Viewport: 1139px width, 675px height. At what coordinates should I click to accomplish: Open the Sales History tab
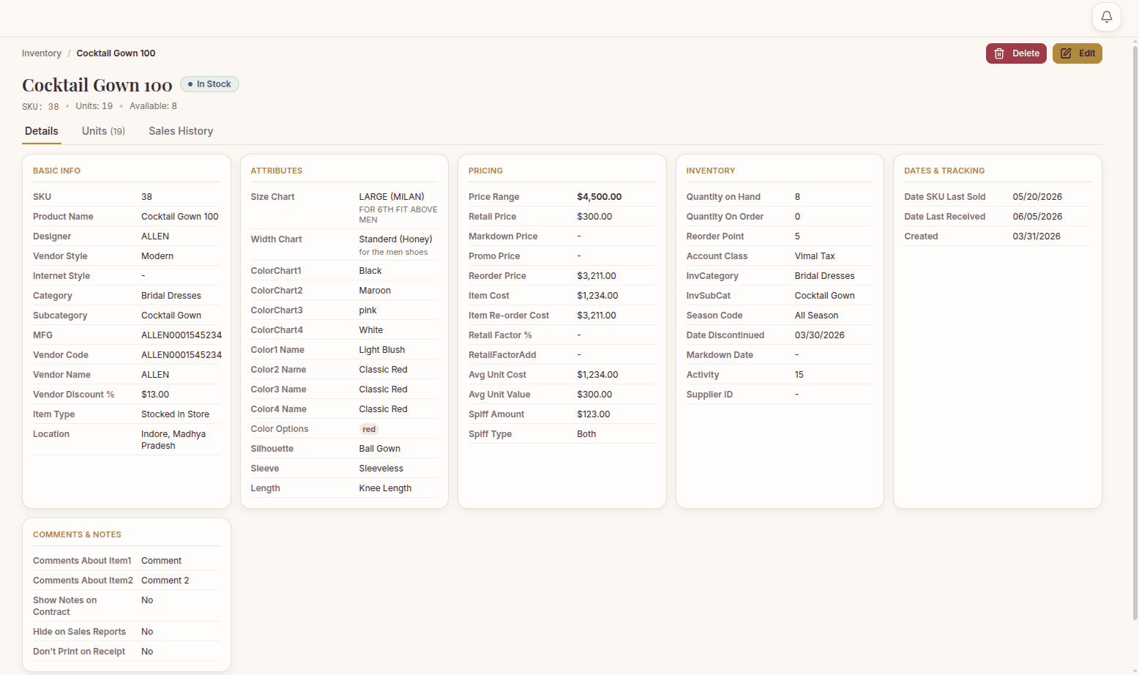tap(181, 131)
